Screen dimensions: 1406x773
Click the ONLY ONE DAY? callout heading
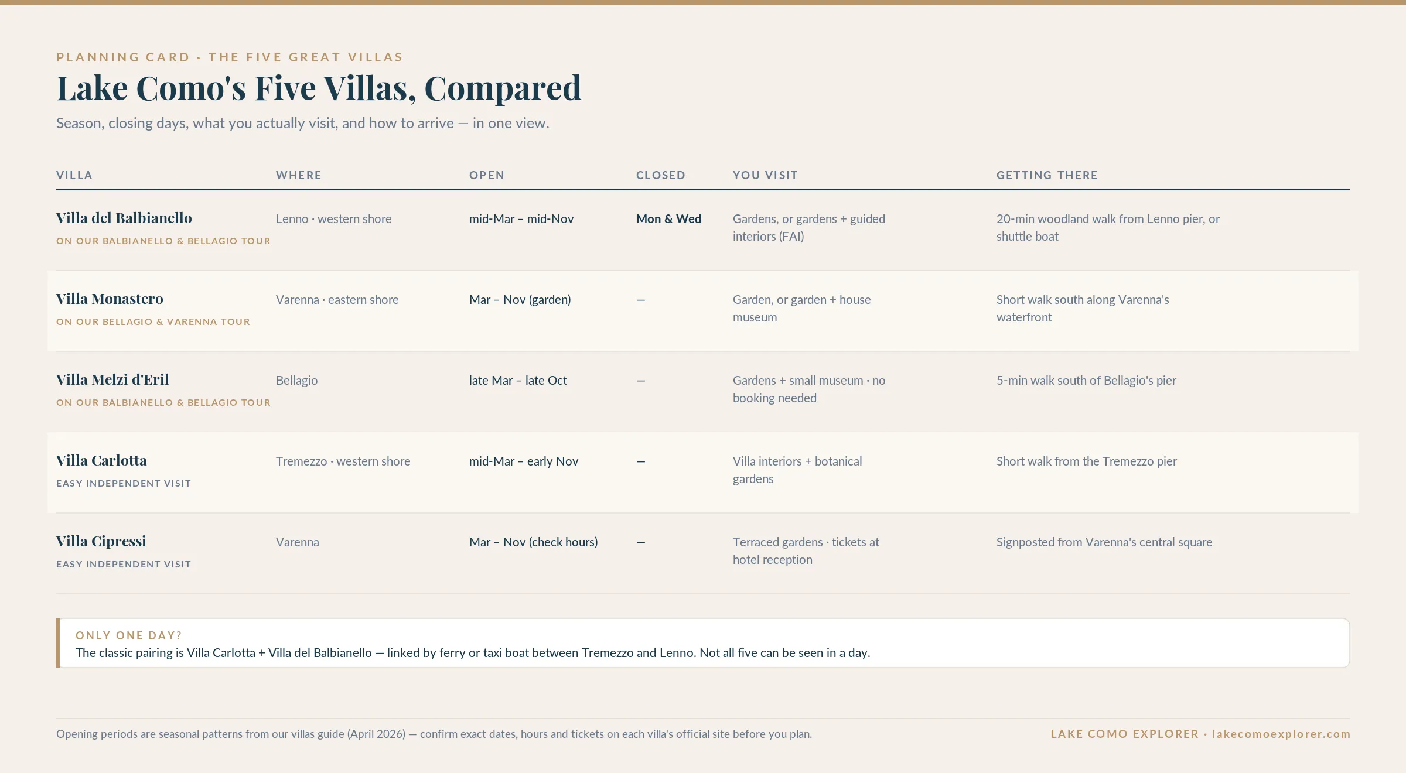[129, 635]
